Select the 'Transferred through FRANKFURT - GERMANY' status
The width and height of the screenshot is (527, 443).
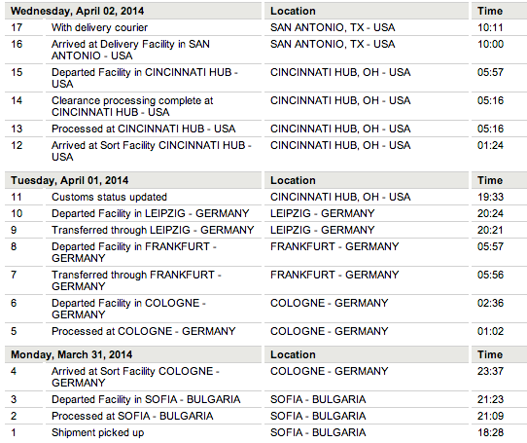136,280
